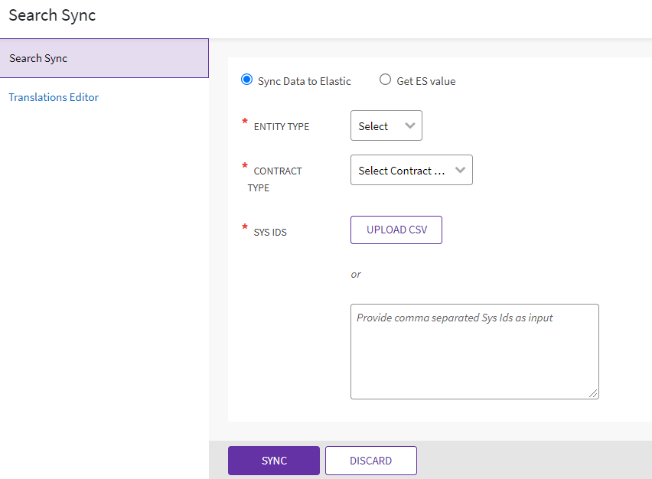Click the Sys IDs field label
The image size is (652, 479).
[x=270, y=232]
